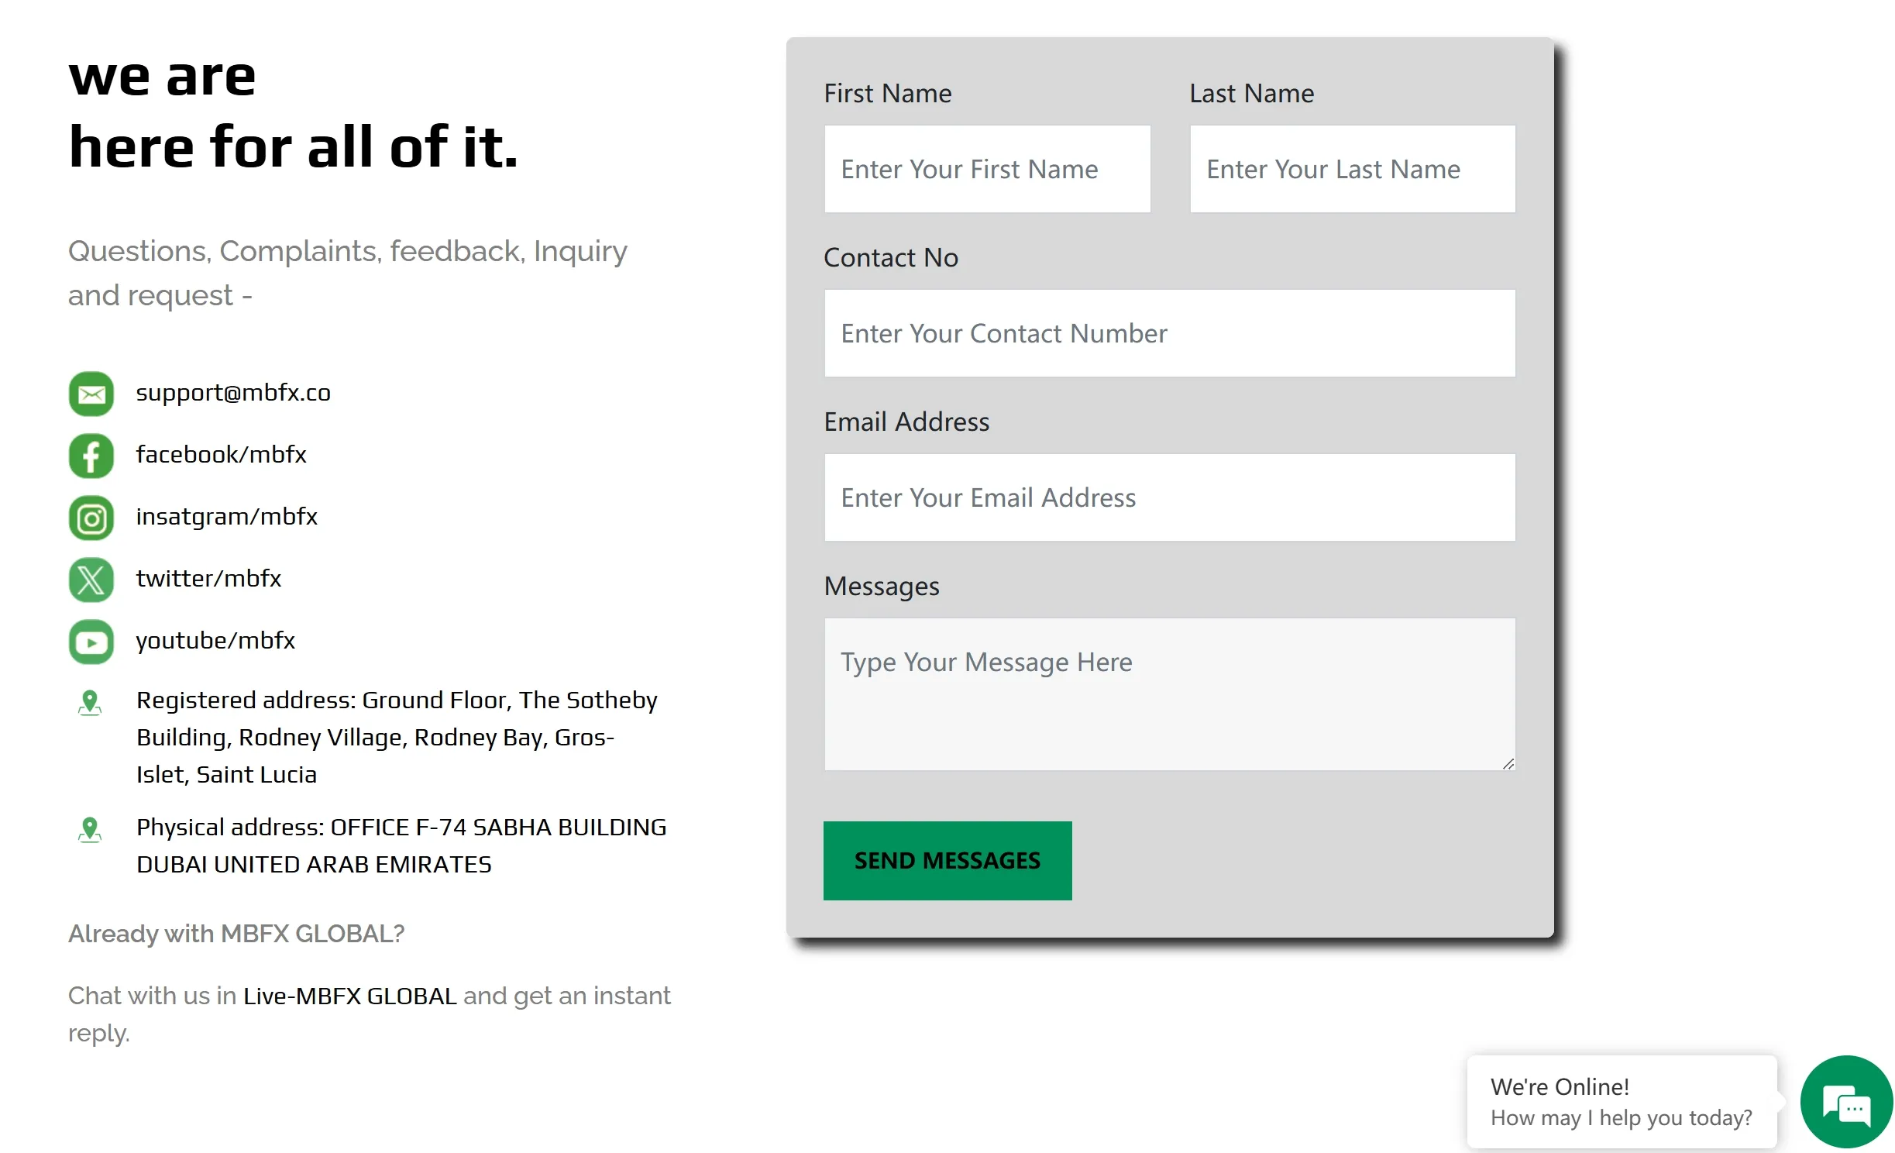Open the live chat bubble icon

pos(1846,1101)
